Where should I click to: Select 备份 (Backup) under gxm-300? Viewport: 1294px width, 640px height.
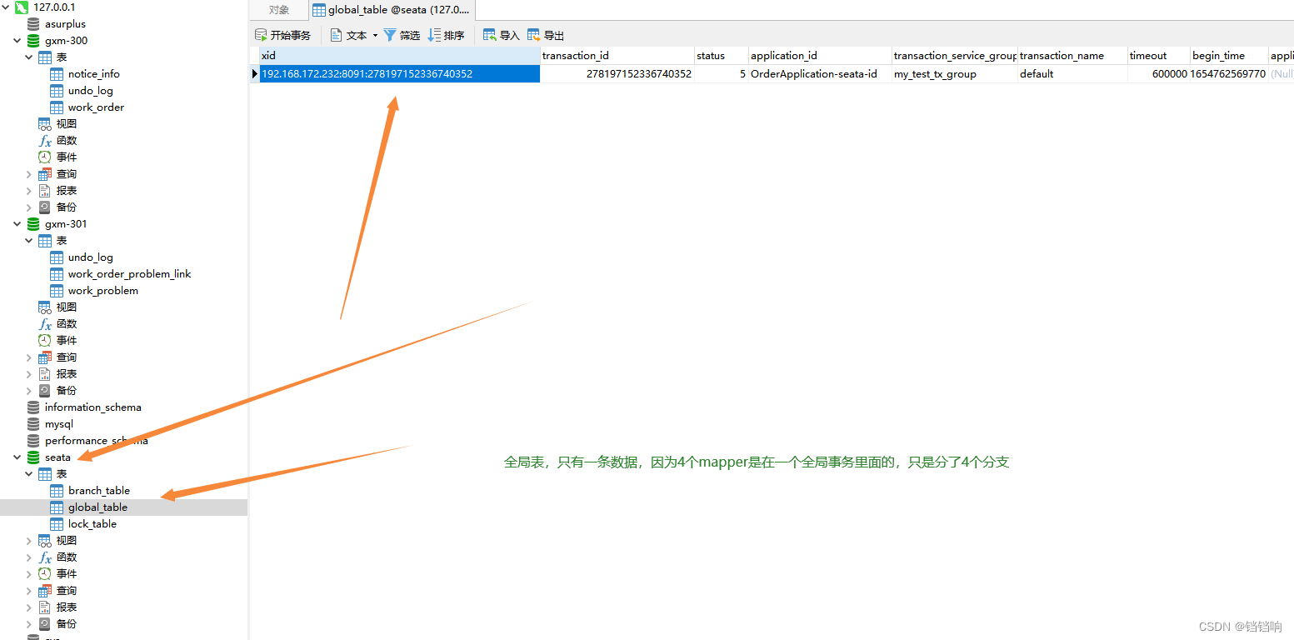(x=66, y=207)
